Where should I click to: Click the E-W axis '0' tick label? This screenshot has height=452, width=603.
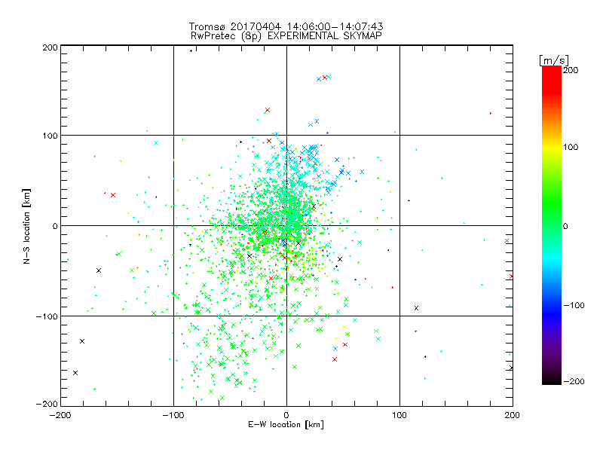coord(286,415)
